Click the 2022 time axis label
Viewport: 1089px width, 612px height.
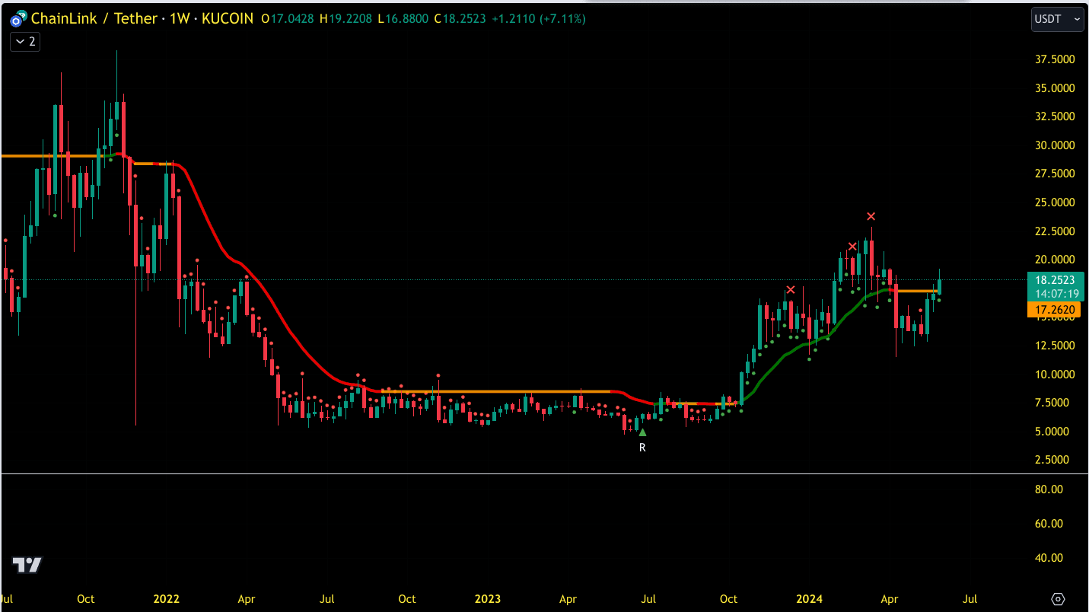pos(166,599)
